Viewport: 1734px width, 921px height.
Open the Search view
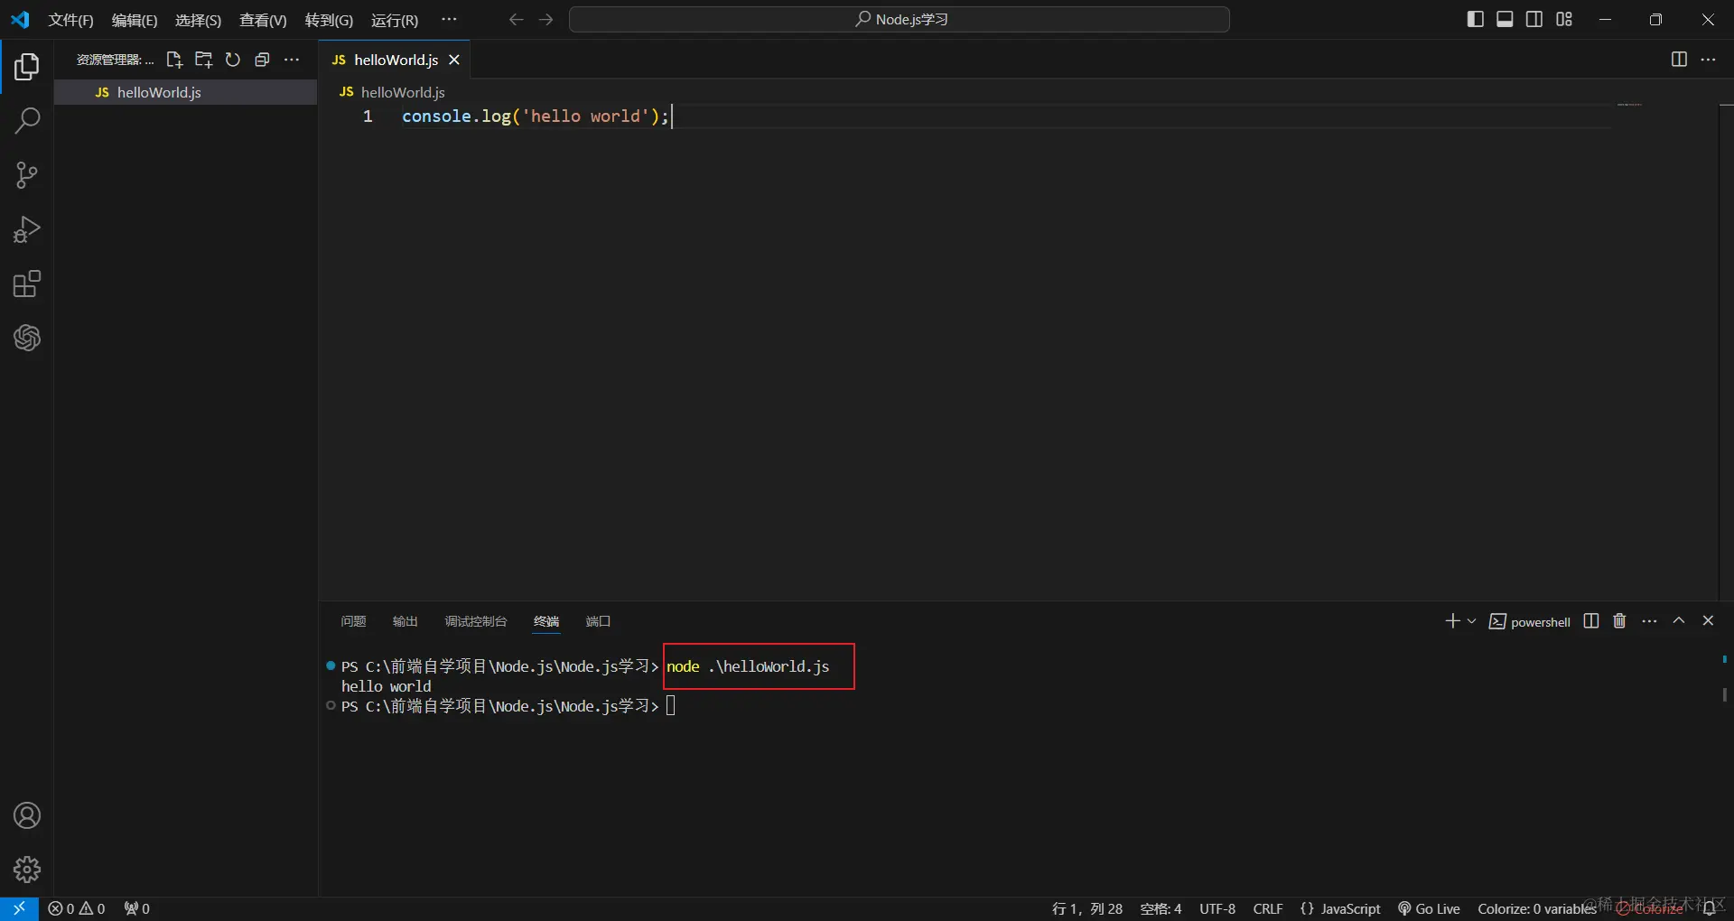tap(27, 120)
